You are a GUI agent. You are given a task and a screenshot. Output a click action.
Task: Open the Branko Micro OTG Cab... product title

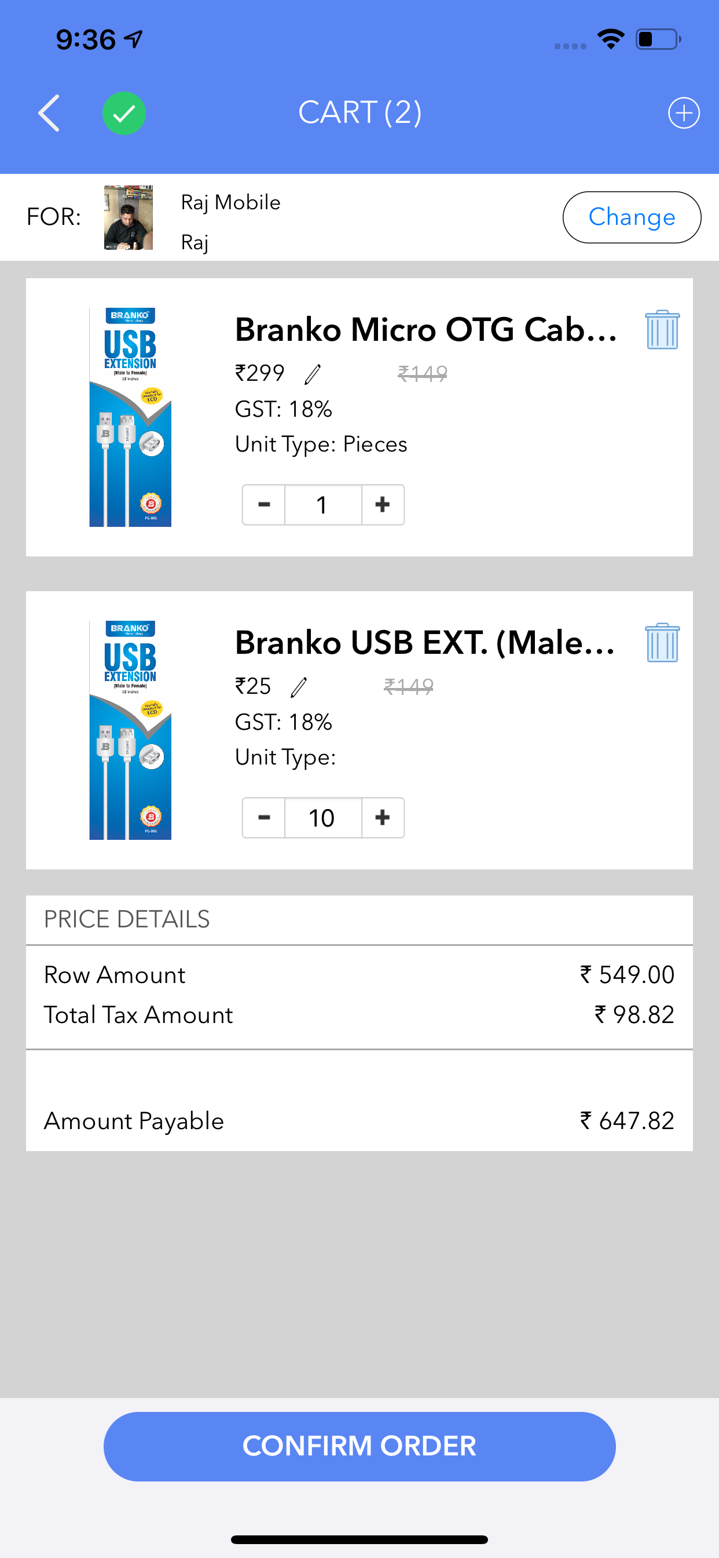426,330
